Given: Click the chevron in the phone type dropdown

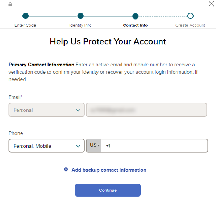Looking at the screenshot, I should [78, 146].
